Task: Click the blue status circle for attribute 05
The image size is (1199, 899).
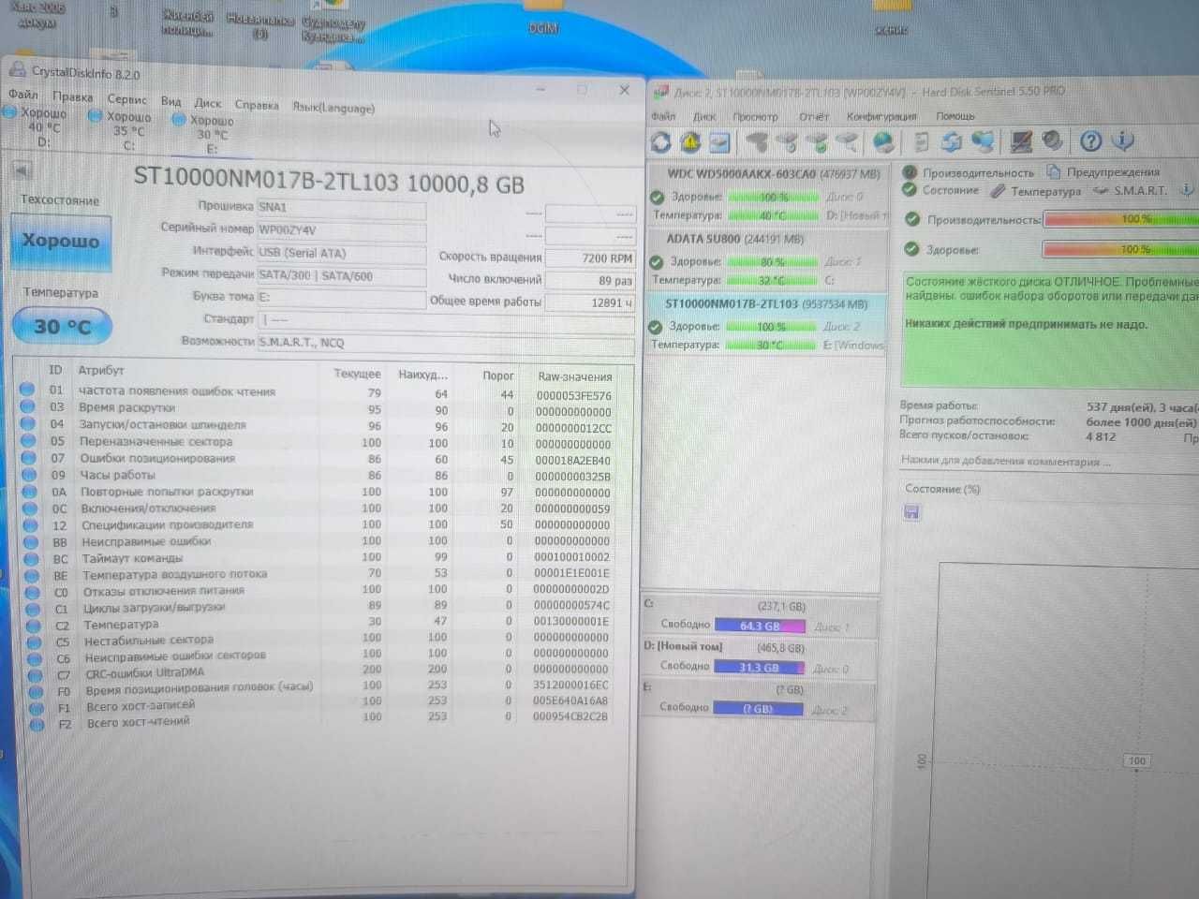Action: click(x=28, y=441)
